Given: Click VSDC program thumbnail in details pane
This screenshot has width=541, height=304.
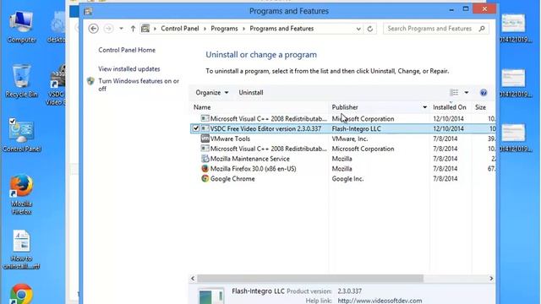Looking at the screenshot, I should pyautogui.click(x=210, y=296).
